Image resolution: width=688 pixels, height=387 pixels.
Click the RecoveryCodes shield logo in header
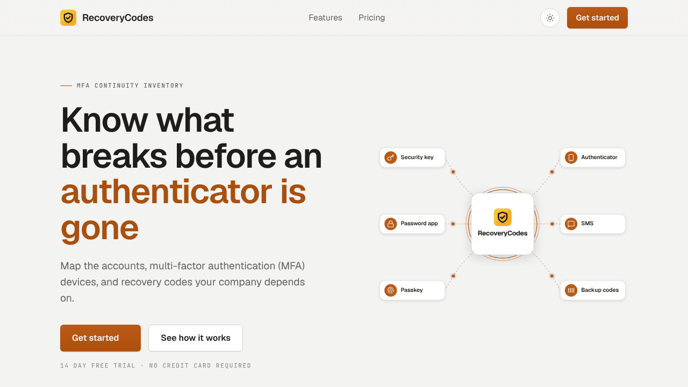pos(68,18)
